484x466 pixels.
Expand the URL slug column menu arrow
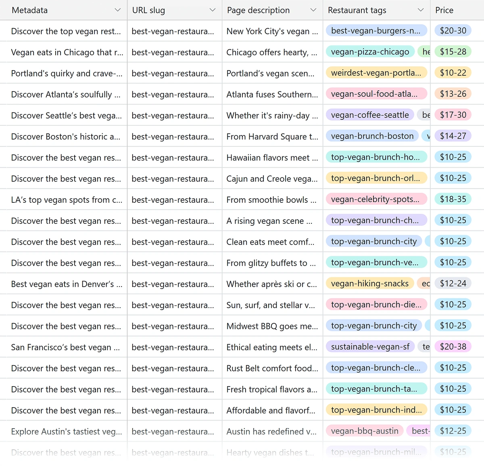click(x=213, y=10)
